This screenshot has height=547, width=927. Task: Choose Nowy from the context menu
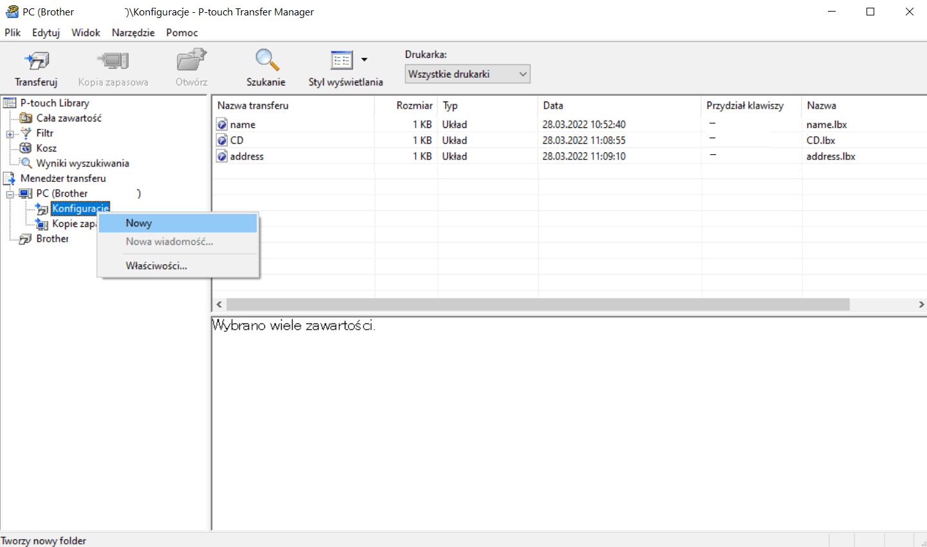pos(139,223)
